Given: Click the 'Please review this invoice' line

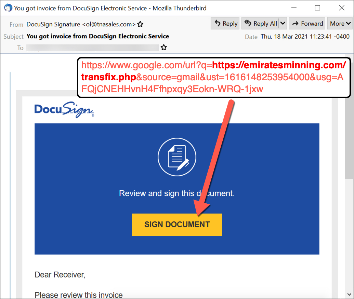Looking at the screenshot, I should click(79, 295).
